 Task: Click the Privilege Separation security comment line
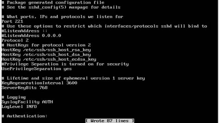point(65,64)
